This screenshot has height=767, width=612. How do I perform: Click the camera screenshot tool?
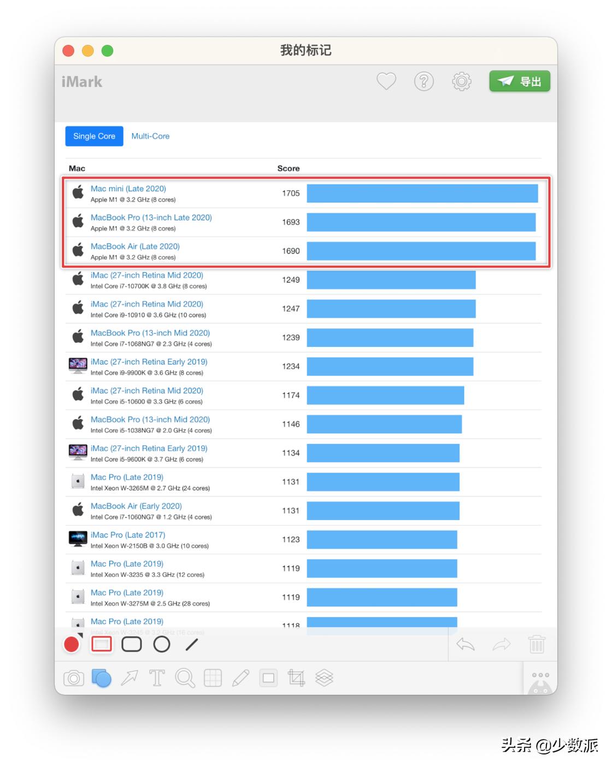pyautogui.click(x=74, y=678)
